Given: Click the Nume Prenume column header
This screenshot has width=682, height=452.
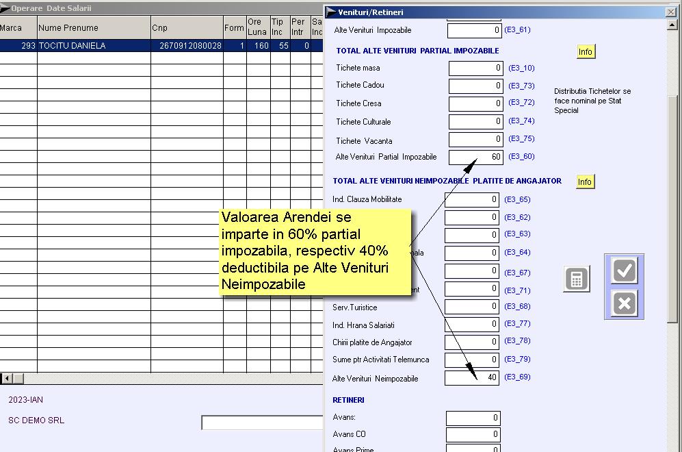Looking at the screenshot, I should click(x=94, y=28).
